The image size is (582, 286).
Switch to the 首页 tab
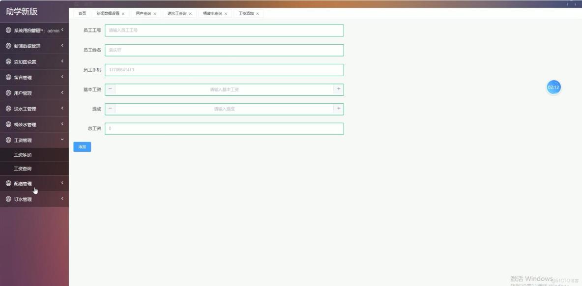click(82, 13)
